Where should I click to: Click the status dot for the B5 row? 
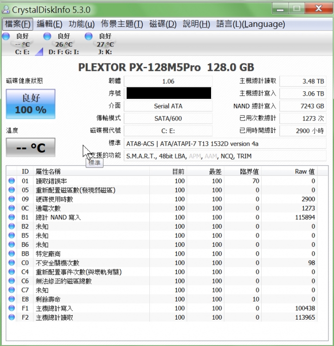[x=12, y=236]
